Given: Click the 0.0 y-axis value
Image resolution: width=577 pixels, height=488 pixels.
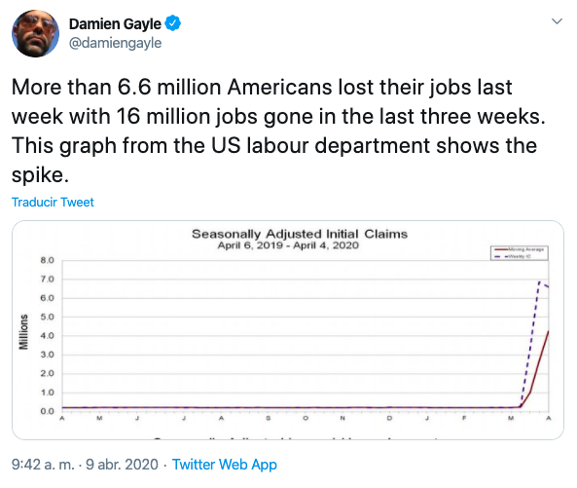Looking at the screenshot, I should coord(47,411).
